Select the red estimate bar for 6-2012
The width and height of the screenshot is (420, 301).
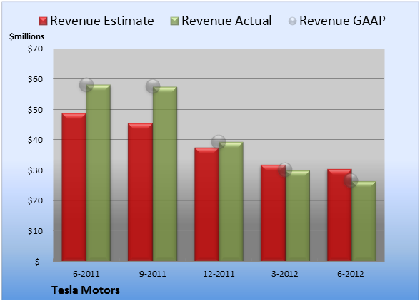[339, 215]
